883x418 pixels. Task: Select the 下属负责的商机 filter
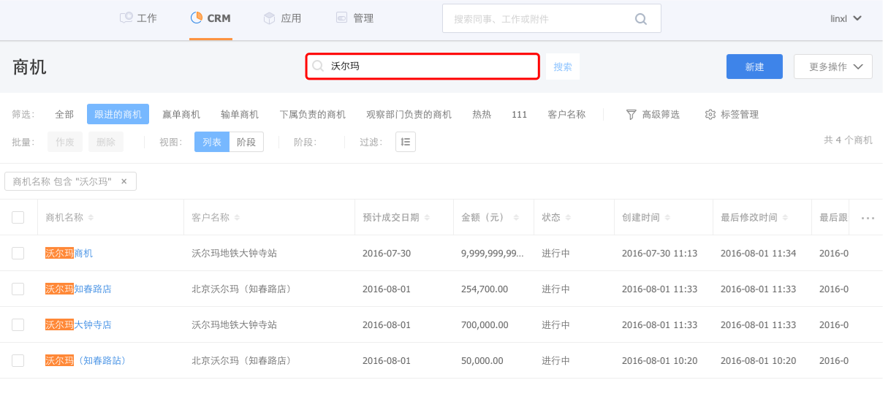[313, 114]
